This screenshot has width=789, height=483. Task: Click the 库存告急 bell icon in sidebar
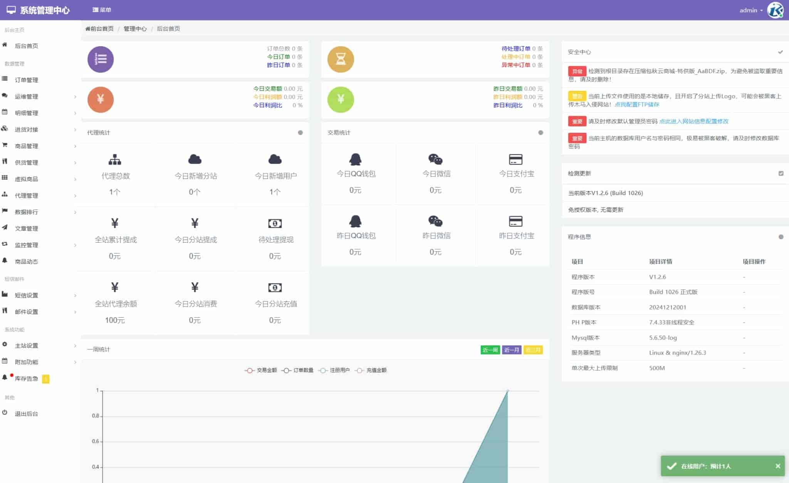pos(5,378)
